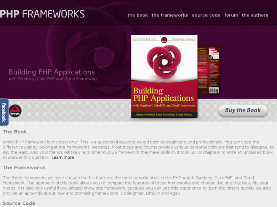Click the front book cover image
Screen dimensions: 277x207
(x=164, y=76)
